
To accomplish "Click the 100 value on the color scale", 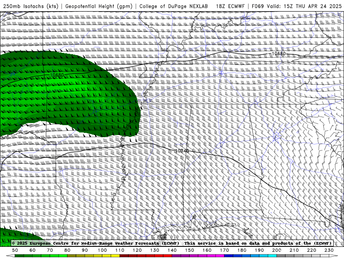I will tap(102, 250).
